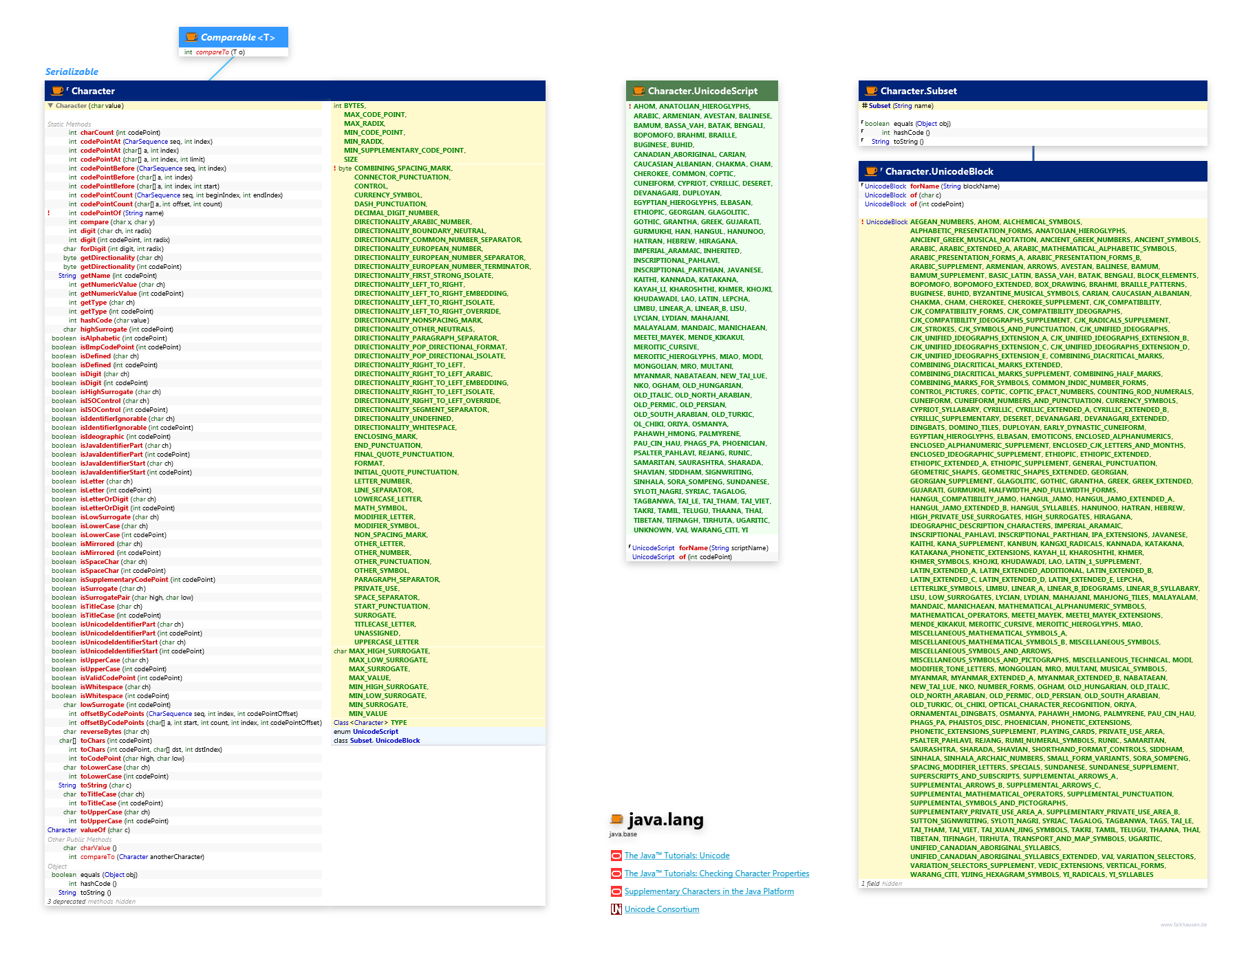Screen dimensions: 1246x956
Task: Click the MAX_HIGH_SURROGATE constant
Action: [x=389, y=651]
